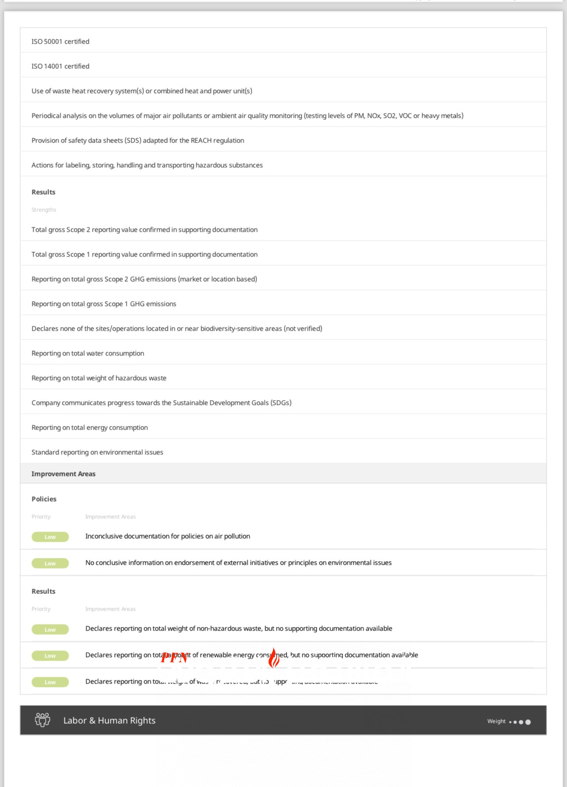The width and height of the screenshot is (567, 787).
Task: Click Reporting on total energy consumption row
Action: [x=283, y=427]
